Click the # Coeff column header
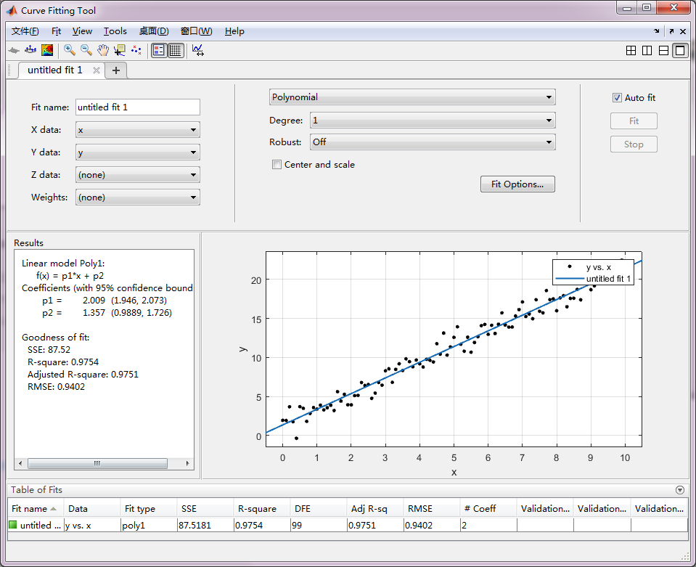Screen dimensions: 696x567 488,509
